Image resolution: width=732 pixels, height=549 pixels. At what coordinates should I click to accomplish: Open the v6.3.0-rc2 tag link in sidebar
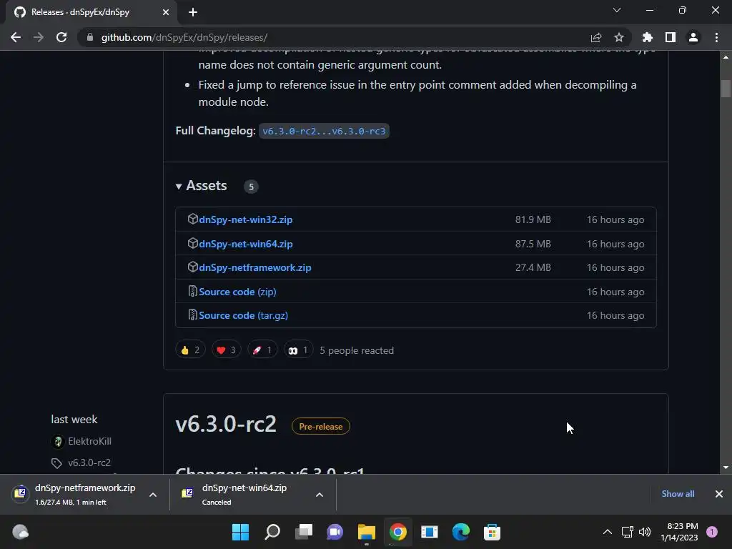[x=89, y=463]
